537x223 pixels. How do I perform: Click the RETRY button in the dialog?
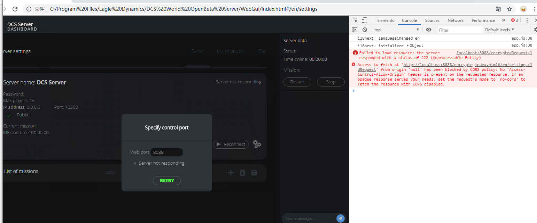click(167, 181)
